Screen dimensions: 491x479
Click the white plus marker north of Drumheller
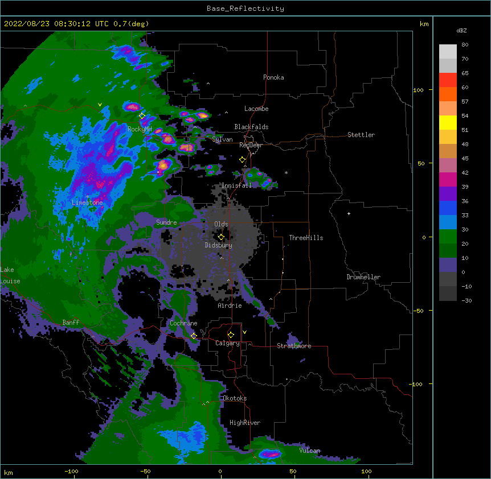[x=349, y=213]
